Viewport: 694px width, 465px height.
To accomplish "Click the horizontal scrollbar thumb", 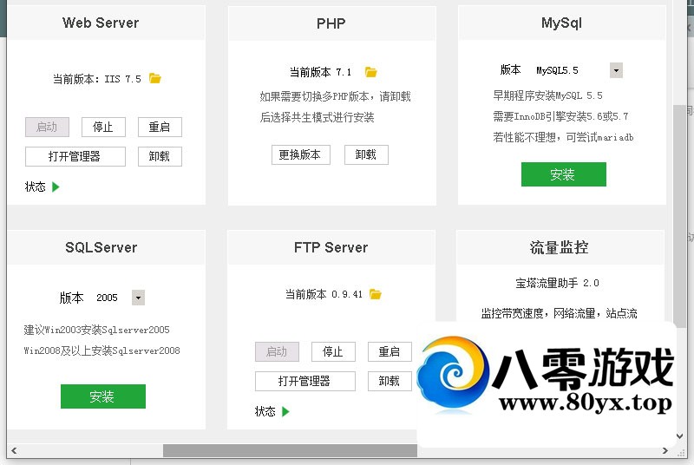I will [x=290, y=451].
